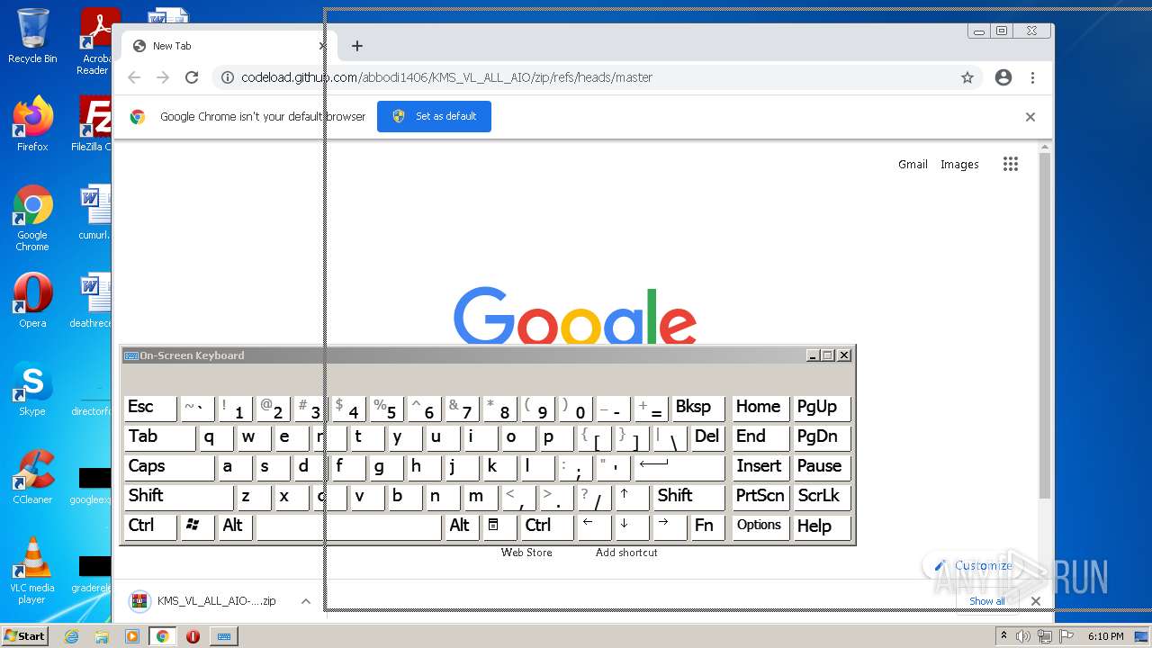The image size is (1152, 648).
Task: Expand the KMS_VL_ALL_AIO download options arrow
Action: (306, 601)
